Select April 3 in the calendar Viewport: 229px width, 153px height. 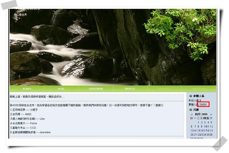coord(205,122)
